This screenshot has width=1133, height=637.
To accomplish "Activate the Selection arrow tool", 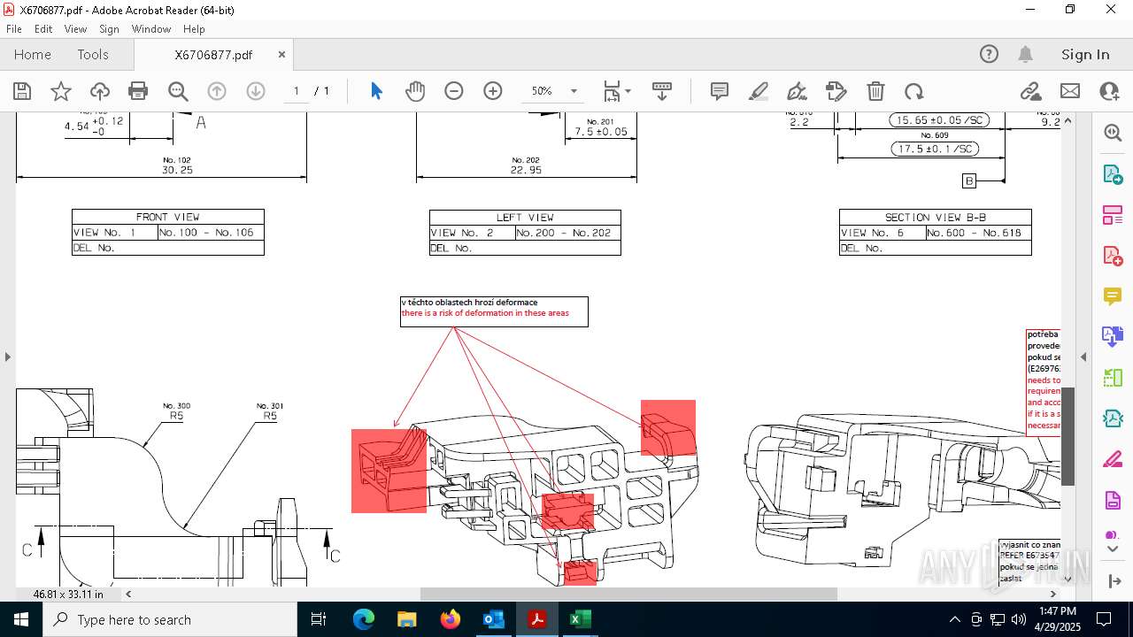I will tap(376, 91).
